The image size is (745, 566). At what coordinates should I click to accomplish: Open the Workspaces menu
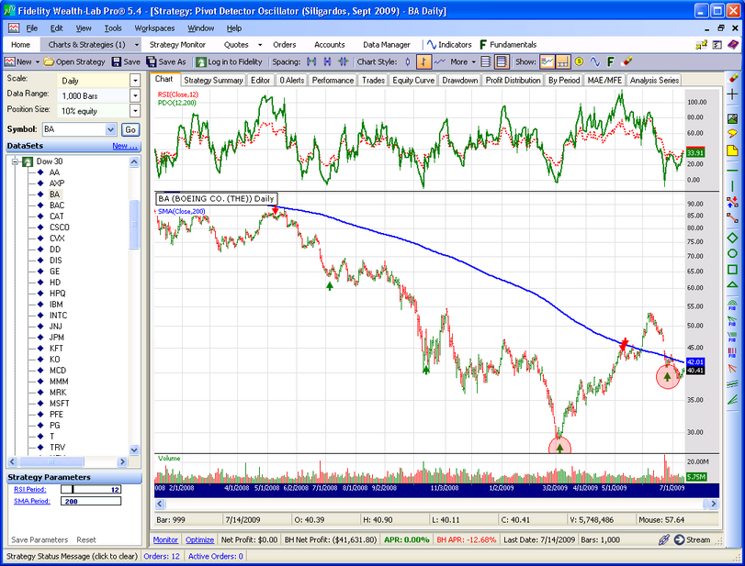pyautogui.click(x=153, y=28)
